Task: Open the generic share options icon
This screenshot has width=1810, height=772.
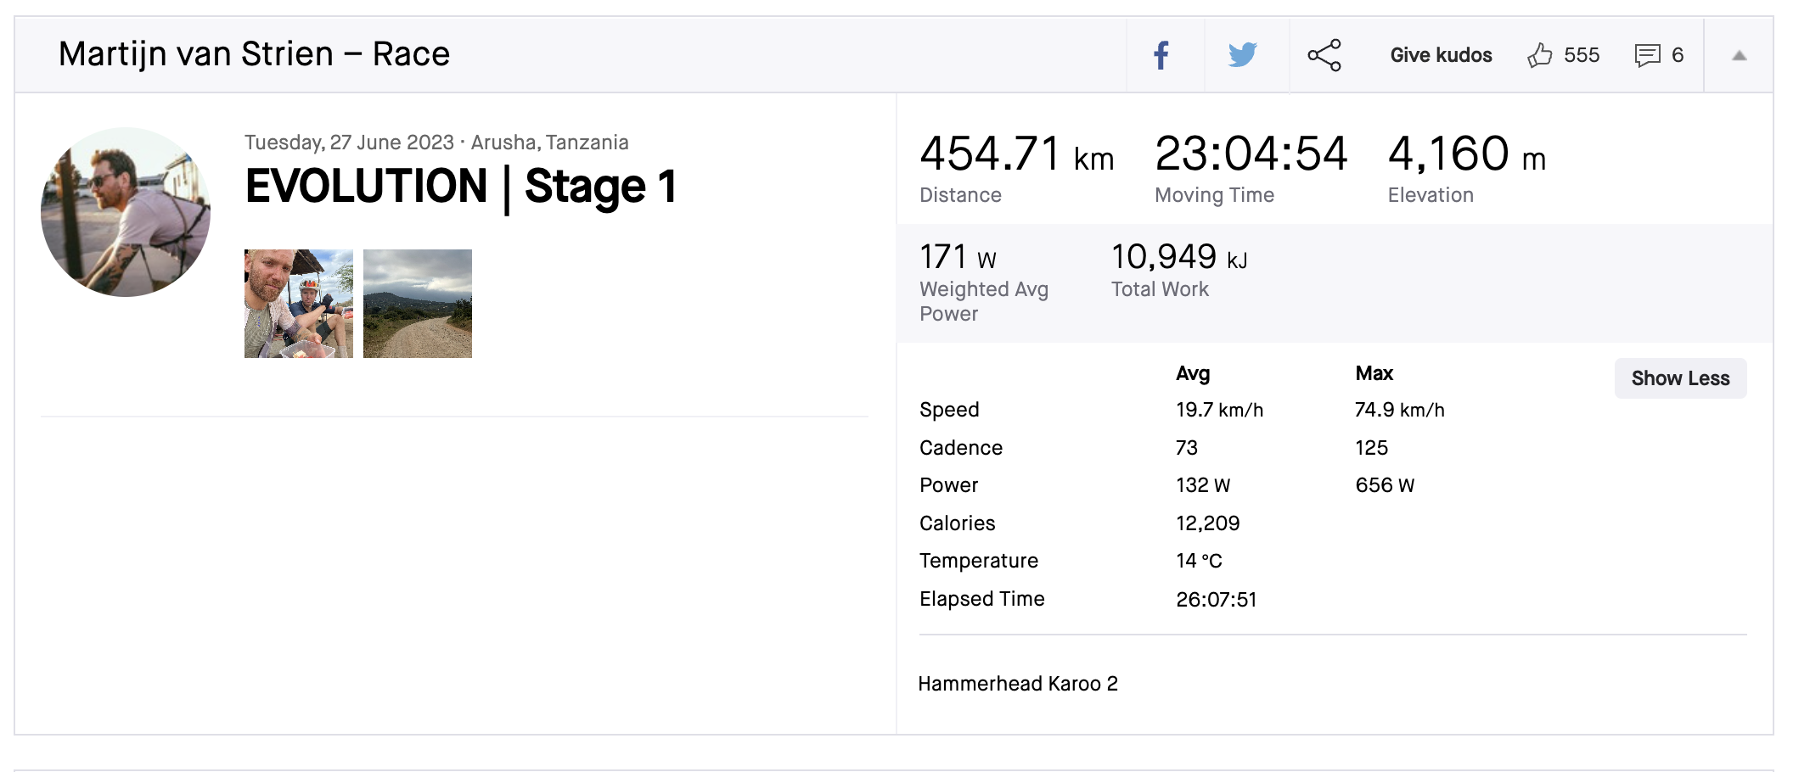Action: [x=1324, y=55]
